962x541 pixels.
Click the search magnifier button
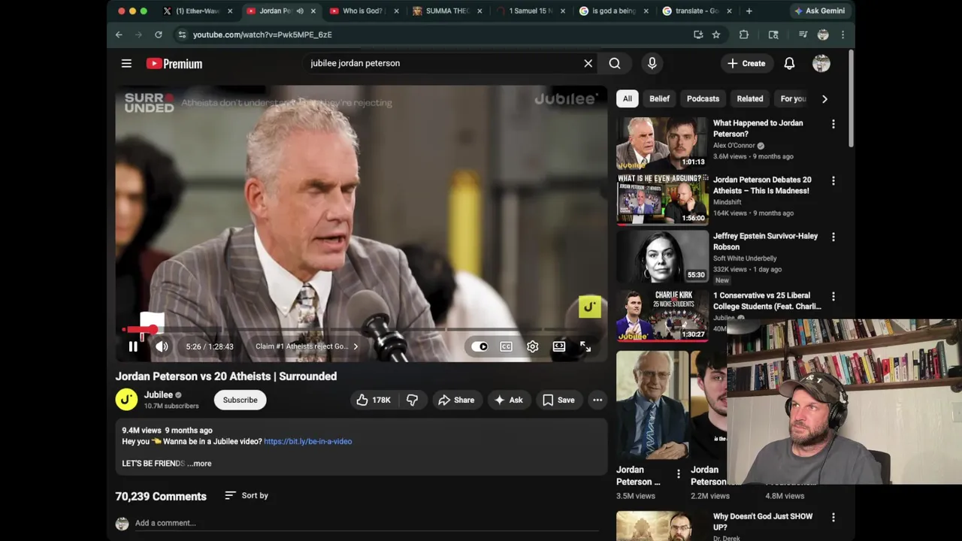click(x=615, y=64)
